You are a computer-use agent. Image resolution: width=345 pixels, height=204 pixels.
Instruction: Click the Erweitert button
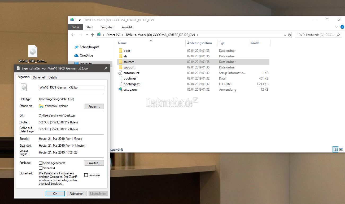point(94,163)
